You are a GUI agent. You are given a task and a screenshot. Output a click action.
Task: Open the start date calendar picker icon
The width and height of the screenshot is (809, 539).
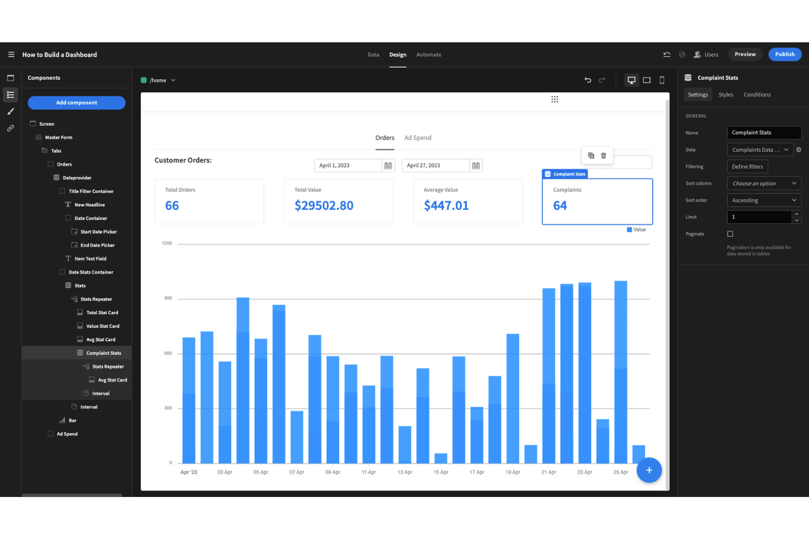coord(388,165)
